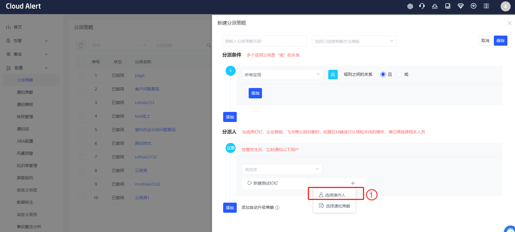Click 添加 next to 添加自动升级策略
Image resolution: width=515 pixels, height=232 pixels.
tap(230, 208)
